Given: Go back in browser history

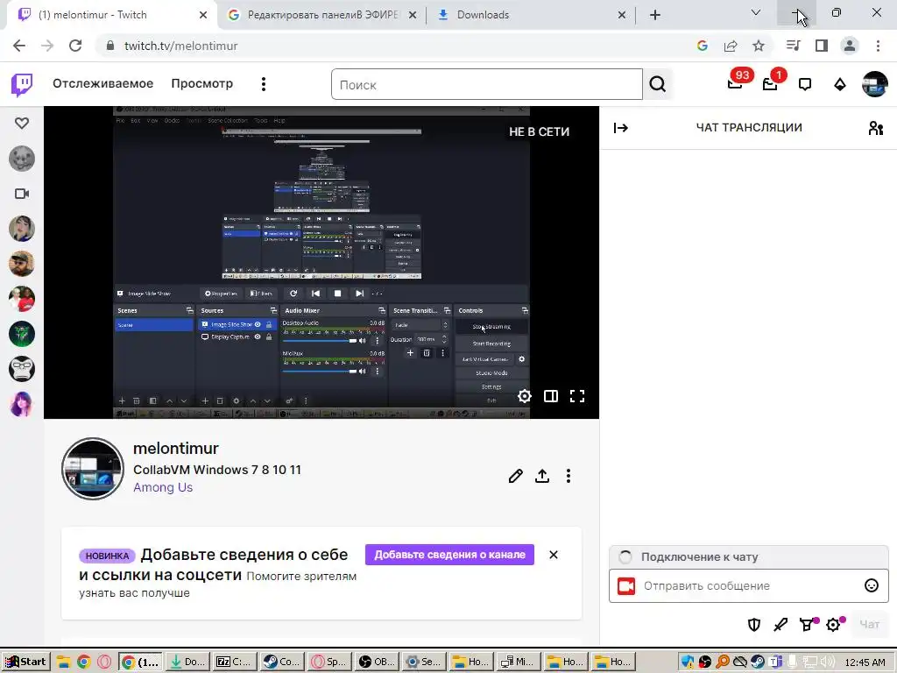Looking at the screenshot, I should [19, 46].
